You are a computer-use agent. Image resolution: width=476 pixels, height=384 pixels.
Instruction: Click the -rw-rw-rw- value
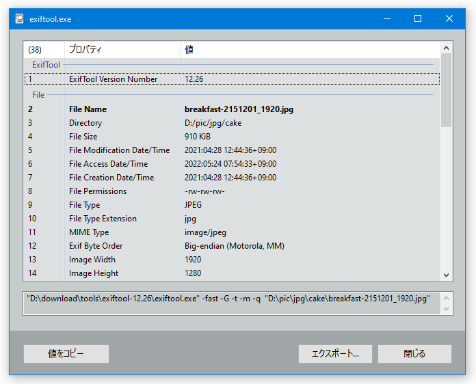point(204,191)
